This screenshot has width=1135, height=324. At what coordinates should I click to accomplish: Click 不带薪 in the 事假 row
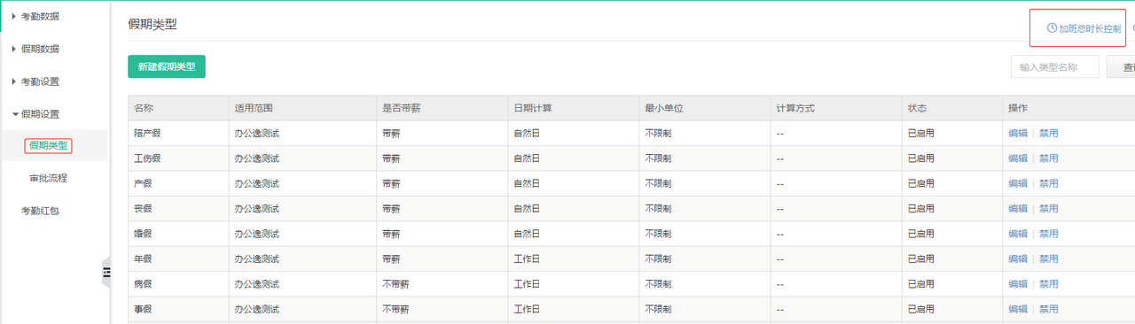[395, 309]
